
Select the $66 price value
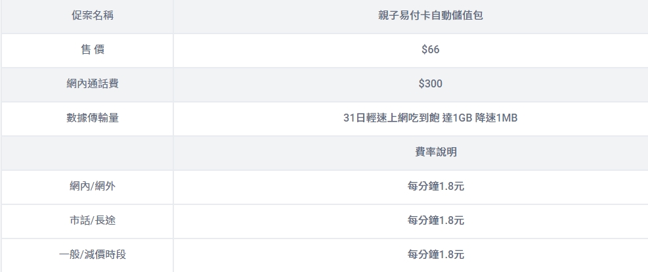click(431, 50)
